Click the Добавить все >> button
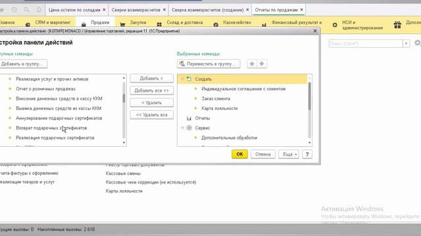 [151, 90]
